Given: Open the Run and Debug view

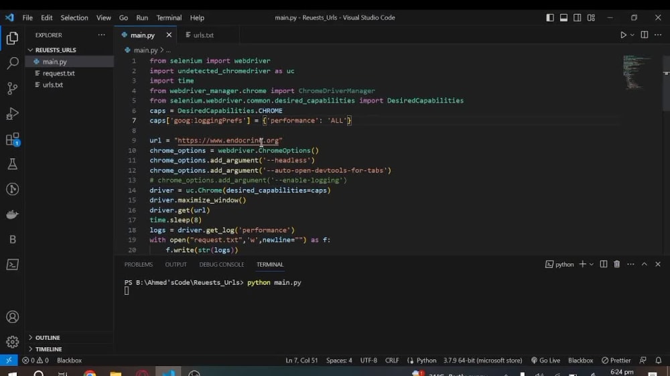Looking at the screenshot, I should click(12, 114).
